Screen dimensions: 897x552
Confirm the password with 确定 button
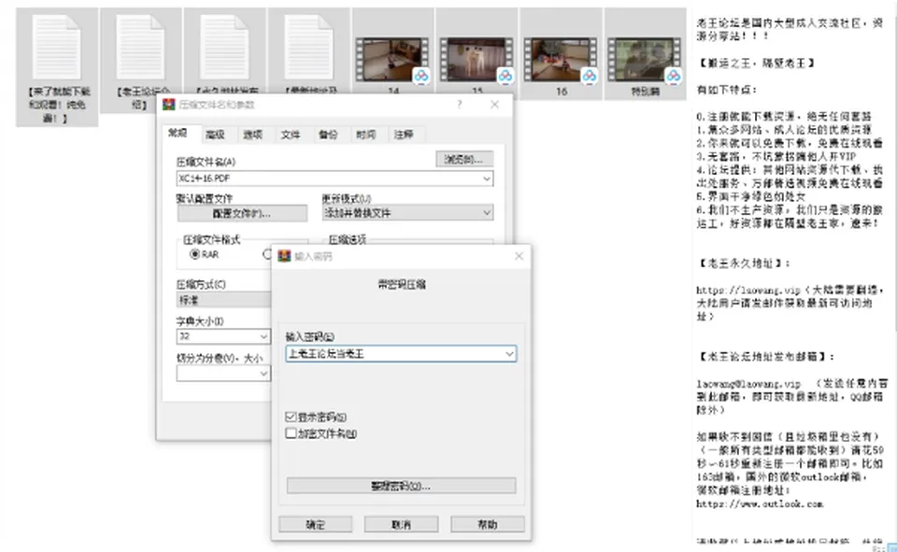[315, 524]
